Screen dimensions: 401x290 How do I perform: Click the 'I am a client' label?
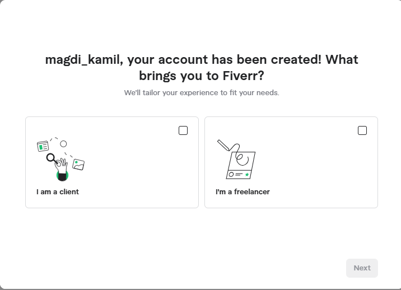tap(58, 192)
